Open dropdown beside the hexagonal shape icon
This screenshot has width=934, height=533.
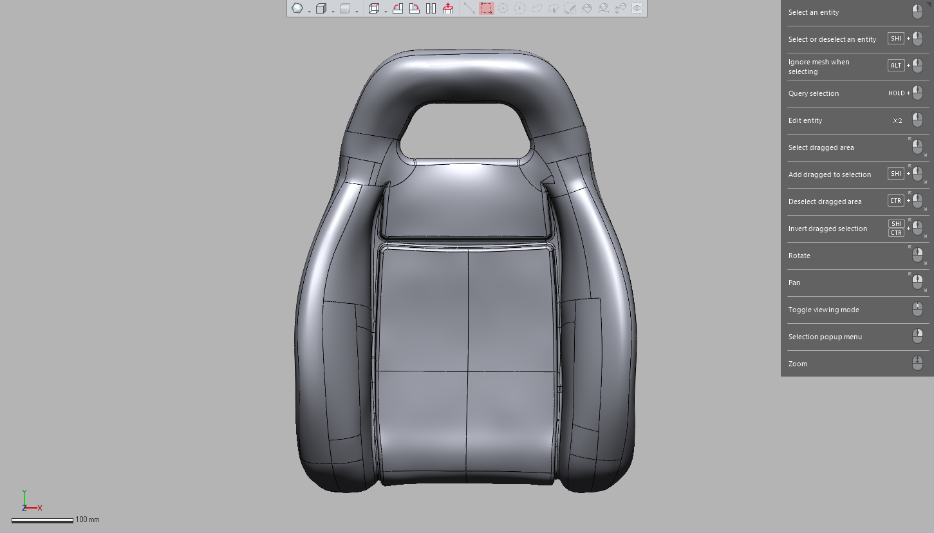pos(310,12)
